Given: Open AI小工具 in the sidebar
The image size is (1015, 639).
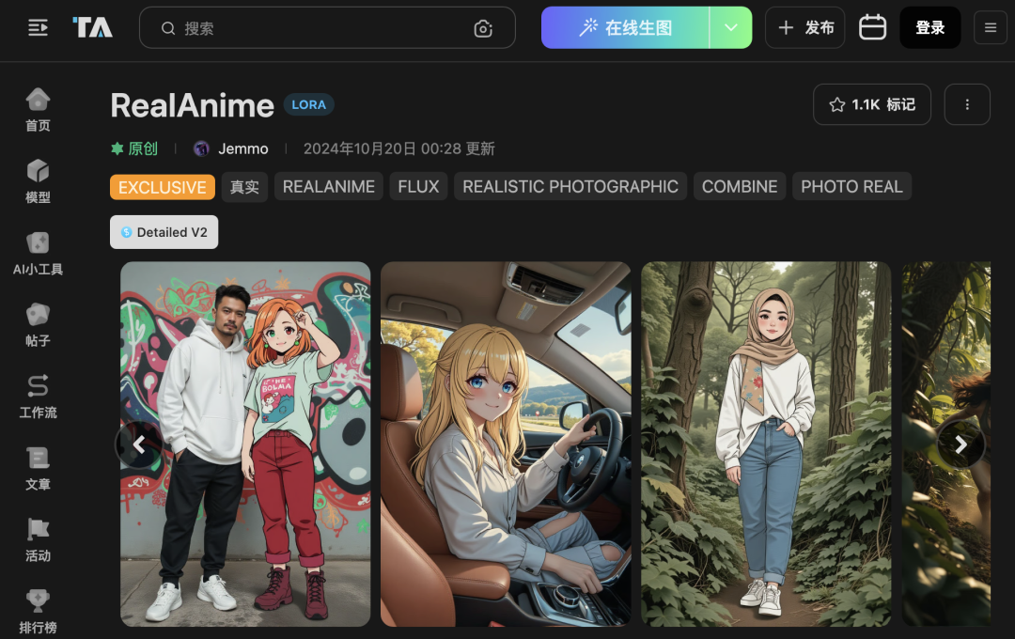Looking at the screenshot, I should [x=38, y=254].
